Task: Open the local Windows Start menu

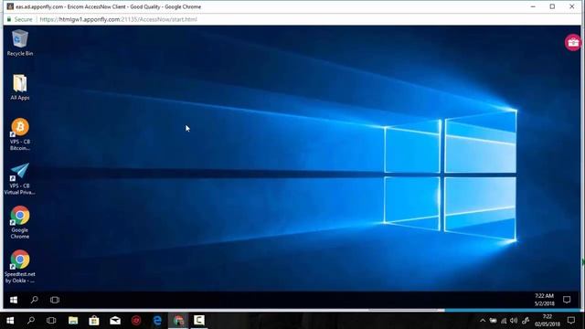Action: point(10,321)
